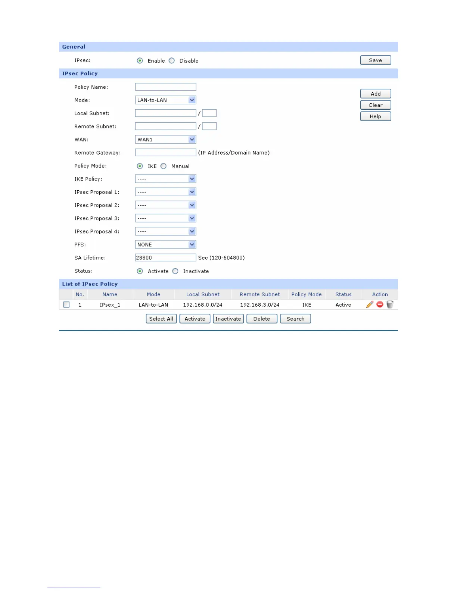Screen dimensions: 457x591
Task: Click the SA Lifetime field showing 28800
Action: (x=165, y=257)
